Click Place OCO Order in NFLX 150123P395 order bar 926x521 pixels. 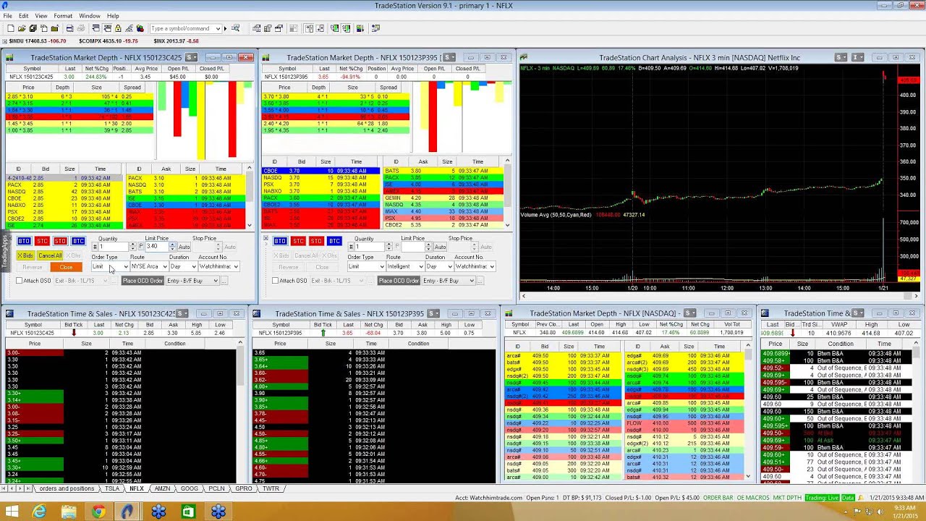coord(399,281)
